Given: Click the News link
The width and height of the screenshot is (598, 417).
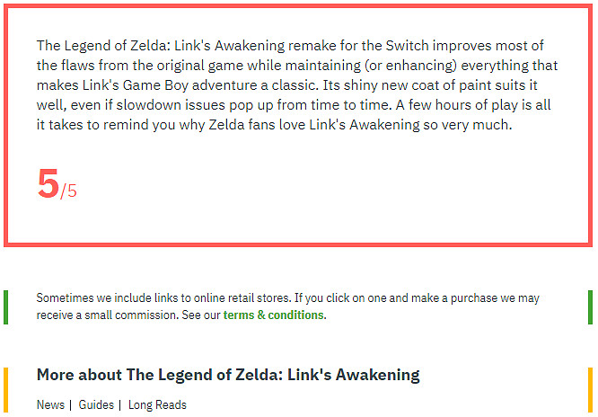Looking at the screenshot, I should [x=50, y=405].
